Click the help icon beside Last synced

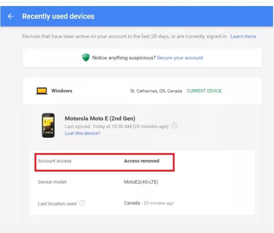coord(174,126)
